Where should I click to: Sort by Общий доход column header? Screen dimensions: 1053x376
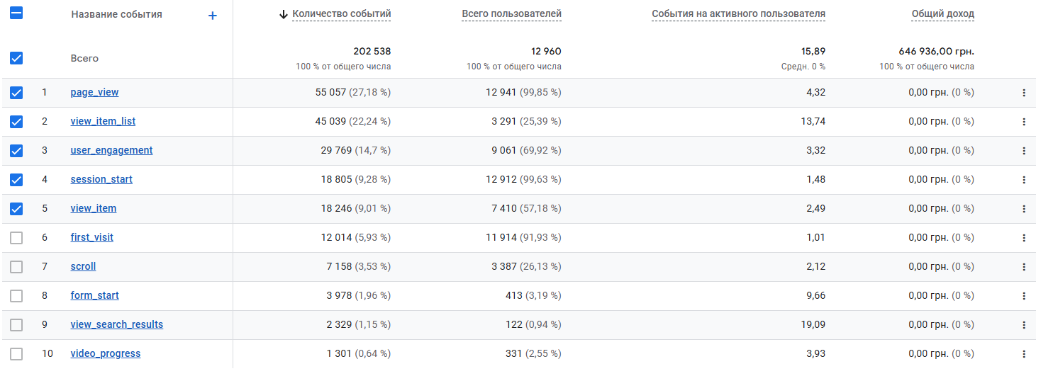pyautogui.click(x=942, y=13)
